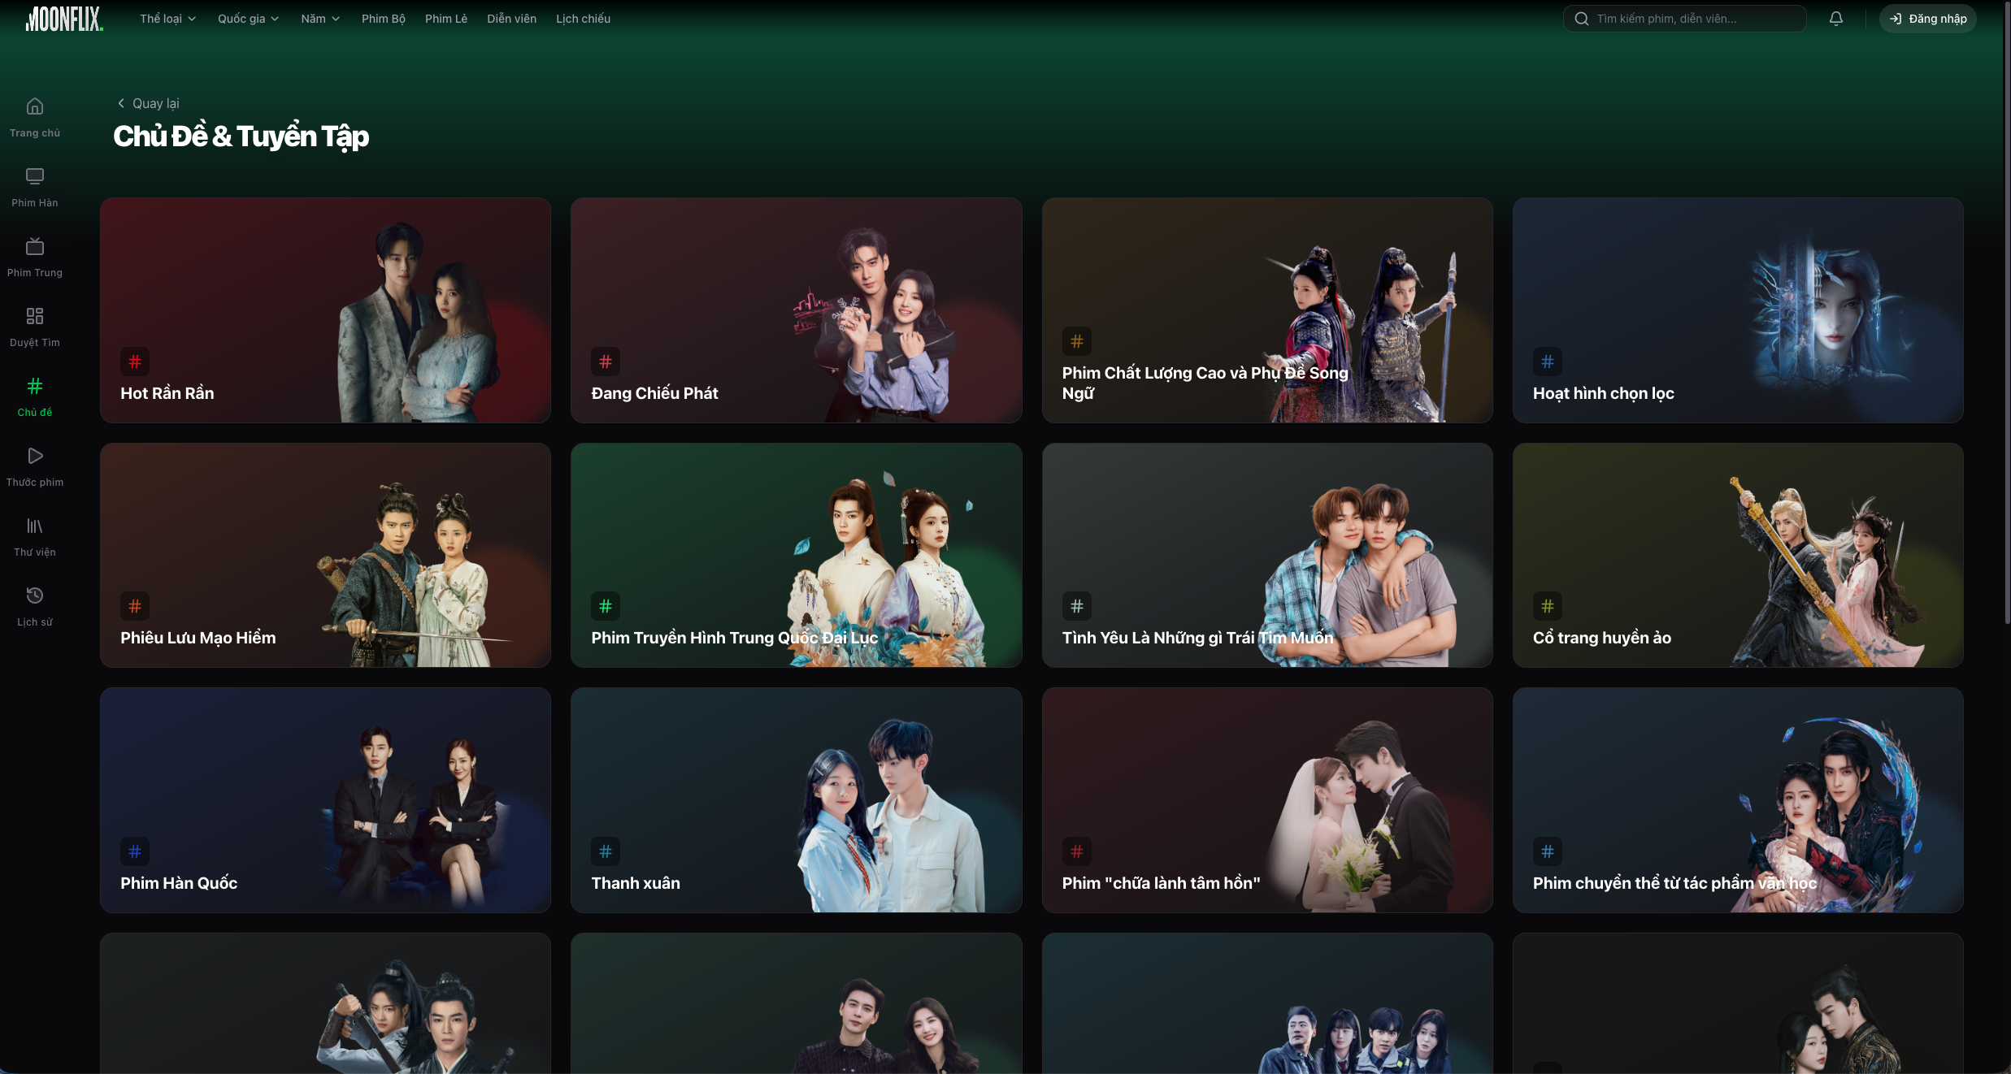
Task: Open the Đang Chiếu Phát collection title
Action: [654, 393]
